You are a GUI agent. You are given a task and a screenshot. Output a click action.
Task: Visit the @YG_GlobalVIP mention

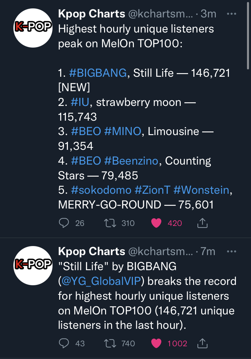tap(101, 281)
